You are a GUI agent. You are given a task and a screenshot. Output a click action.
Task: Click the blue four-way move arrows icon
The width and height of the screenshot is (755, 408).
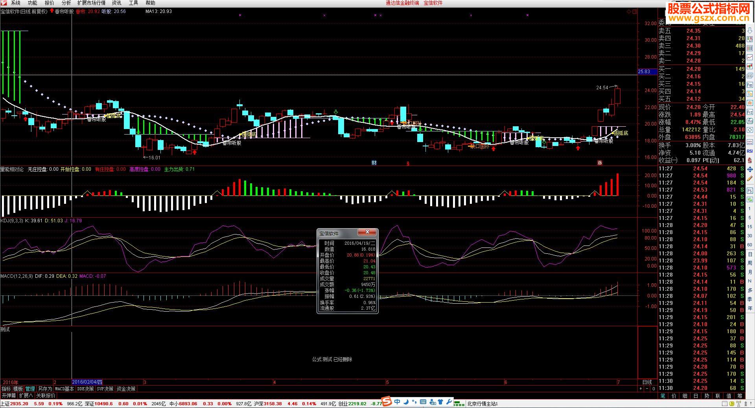749,169
